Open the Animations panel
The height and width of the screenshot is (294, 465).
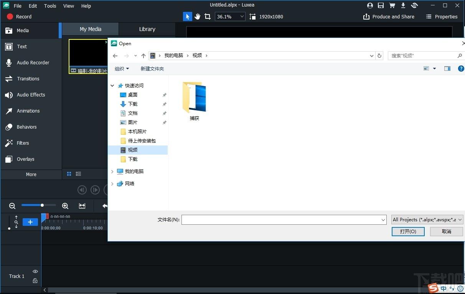(31, 111)
